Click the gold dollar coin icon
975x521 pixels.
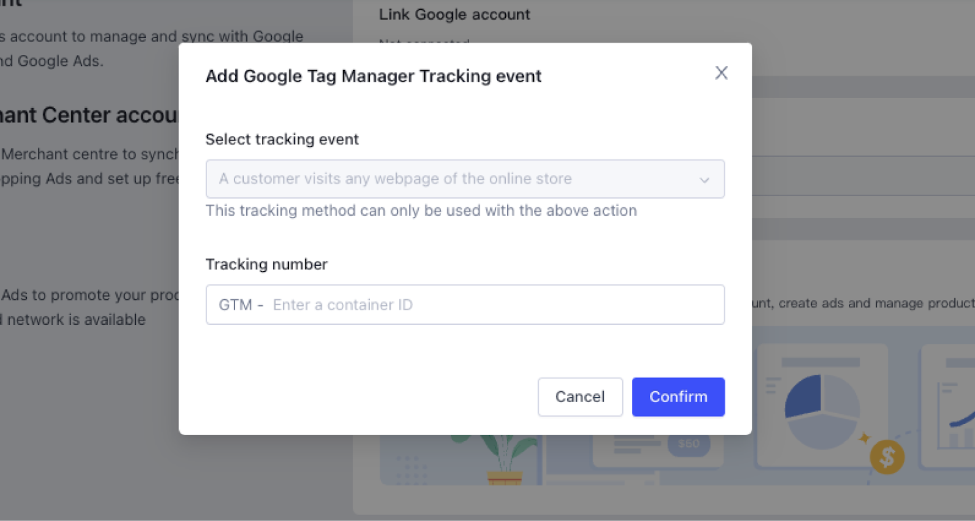point(887,457)
